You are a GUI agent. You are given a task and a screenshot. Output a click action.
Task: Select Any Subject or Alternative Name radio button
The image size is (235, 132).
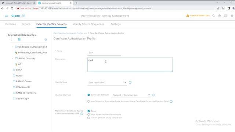point(88,101)
